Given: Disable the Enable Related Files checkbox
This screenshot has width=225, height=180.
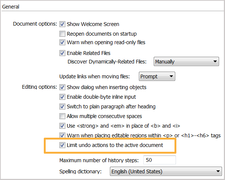Looking at the screenshot, I should click(x=62, y=53).
